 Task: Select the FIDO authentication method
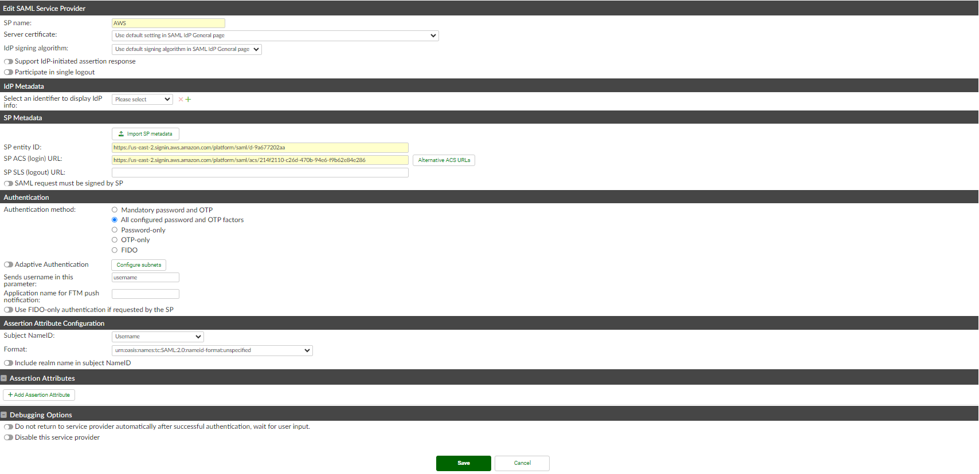(x=115, y=250)
